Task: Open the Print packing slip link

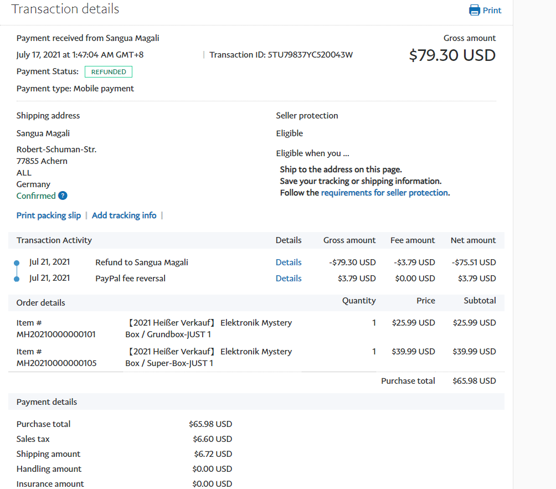Action: pos(49,215)
